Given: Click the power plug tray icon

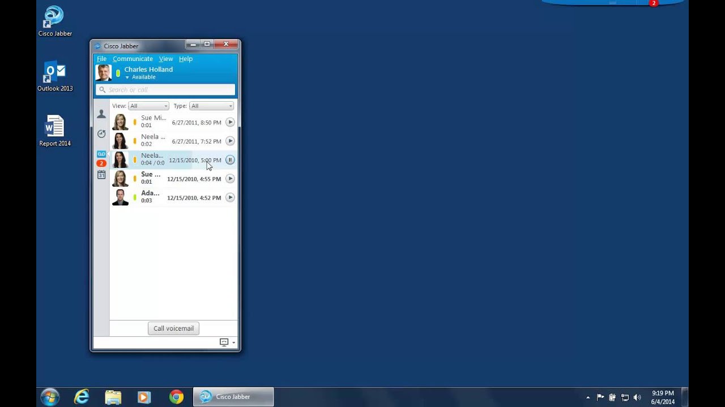Looking at the screenshot, I should [612, 397].
